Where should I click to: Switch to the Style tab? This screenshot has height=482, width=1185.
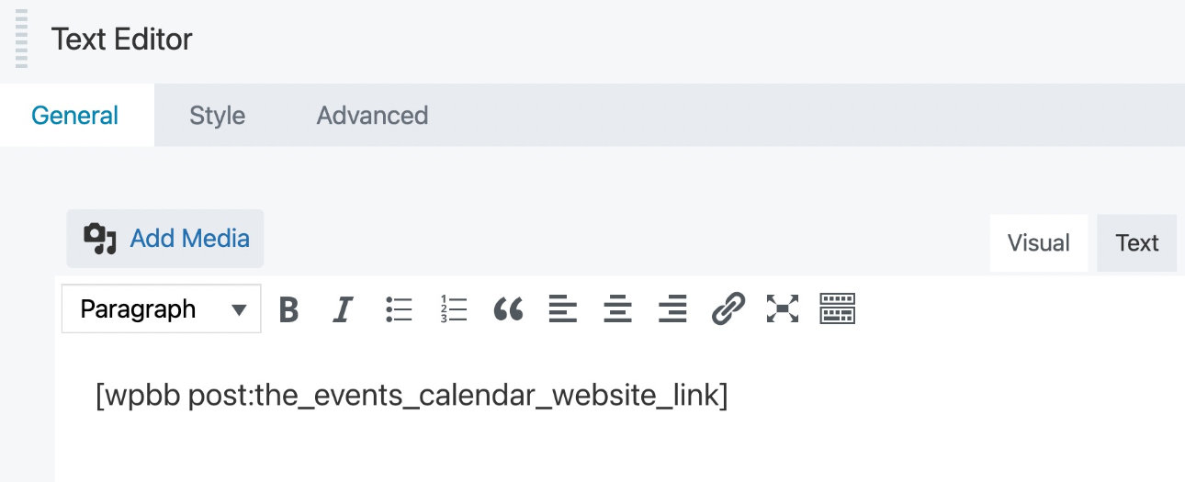(217, 116)
